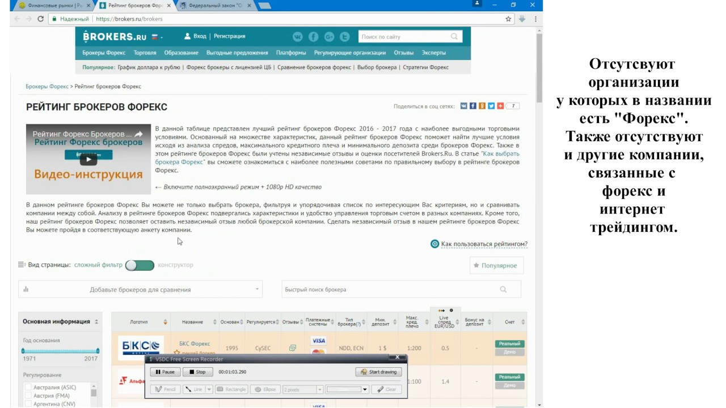
Task: Open the Образование menu
Action: click(181, 53)
